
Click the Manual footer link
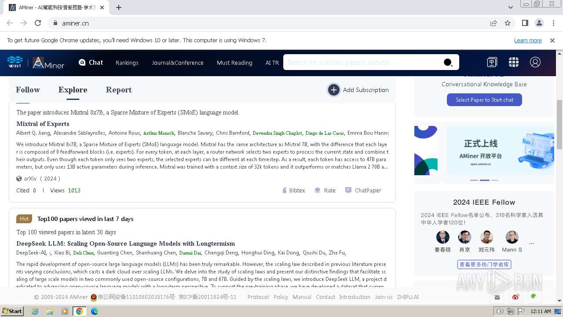[x=302, y=297]
